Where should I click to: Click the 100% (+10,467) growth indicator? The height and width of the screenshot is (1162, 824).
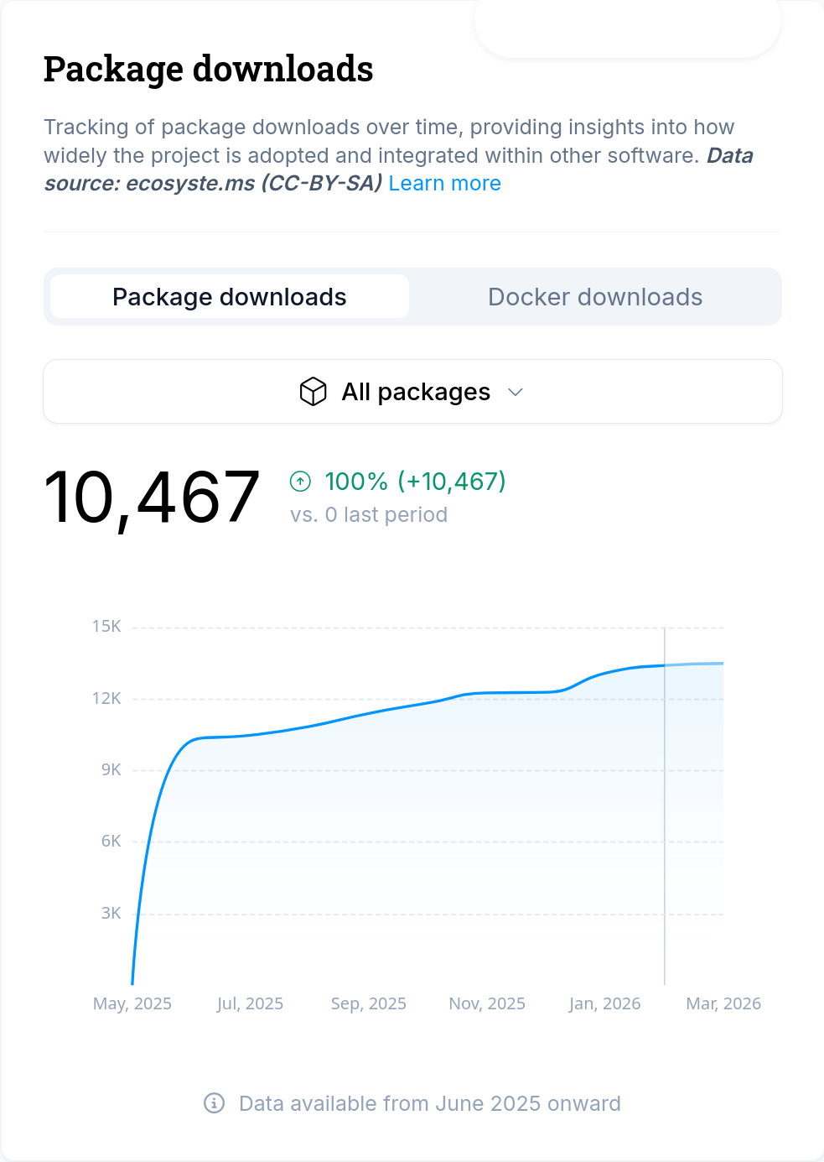tap(415, 482)
